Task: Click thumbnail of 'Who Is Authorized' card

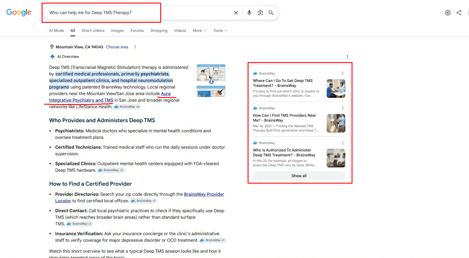Action: pos(336,158)
